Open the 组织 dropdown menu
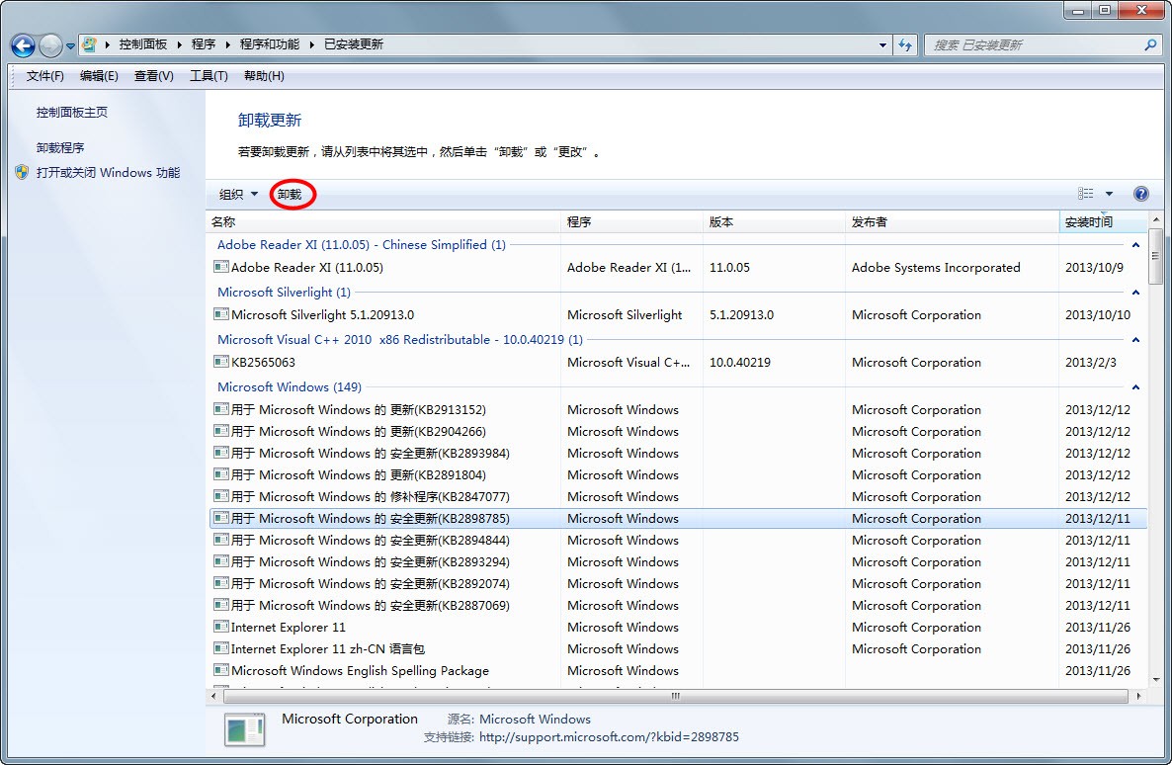1172x765 pixels. [238, 195]
